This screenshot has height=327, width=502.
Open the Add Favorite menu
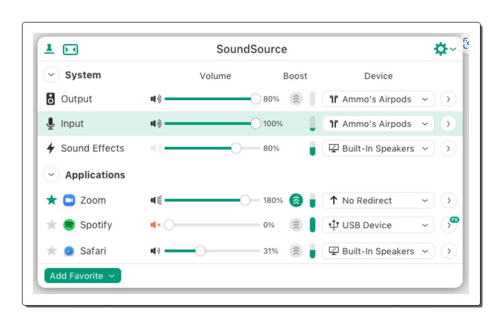point(83,276)
